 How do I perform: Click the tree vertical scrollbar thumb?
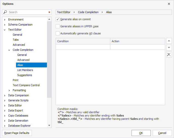[49, 59]
